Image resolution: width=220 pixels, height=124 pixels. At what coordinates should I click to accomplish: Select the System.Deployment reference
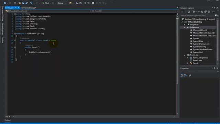(201, 44)
